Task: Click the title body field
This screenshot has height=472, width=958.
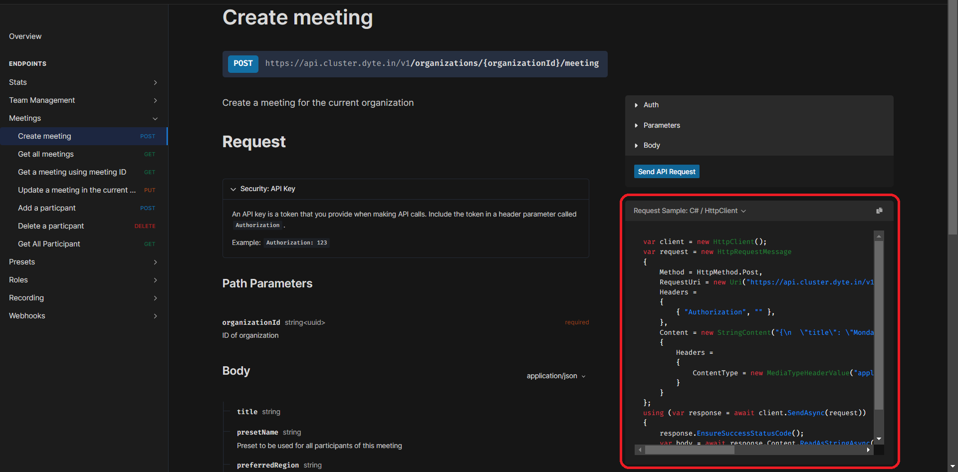Action: 247,412
